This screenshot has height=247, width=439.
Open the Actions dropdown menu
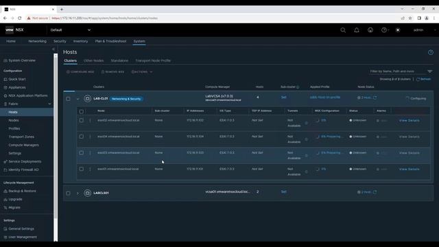[142, 72]
